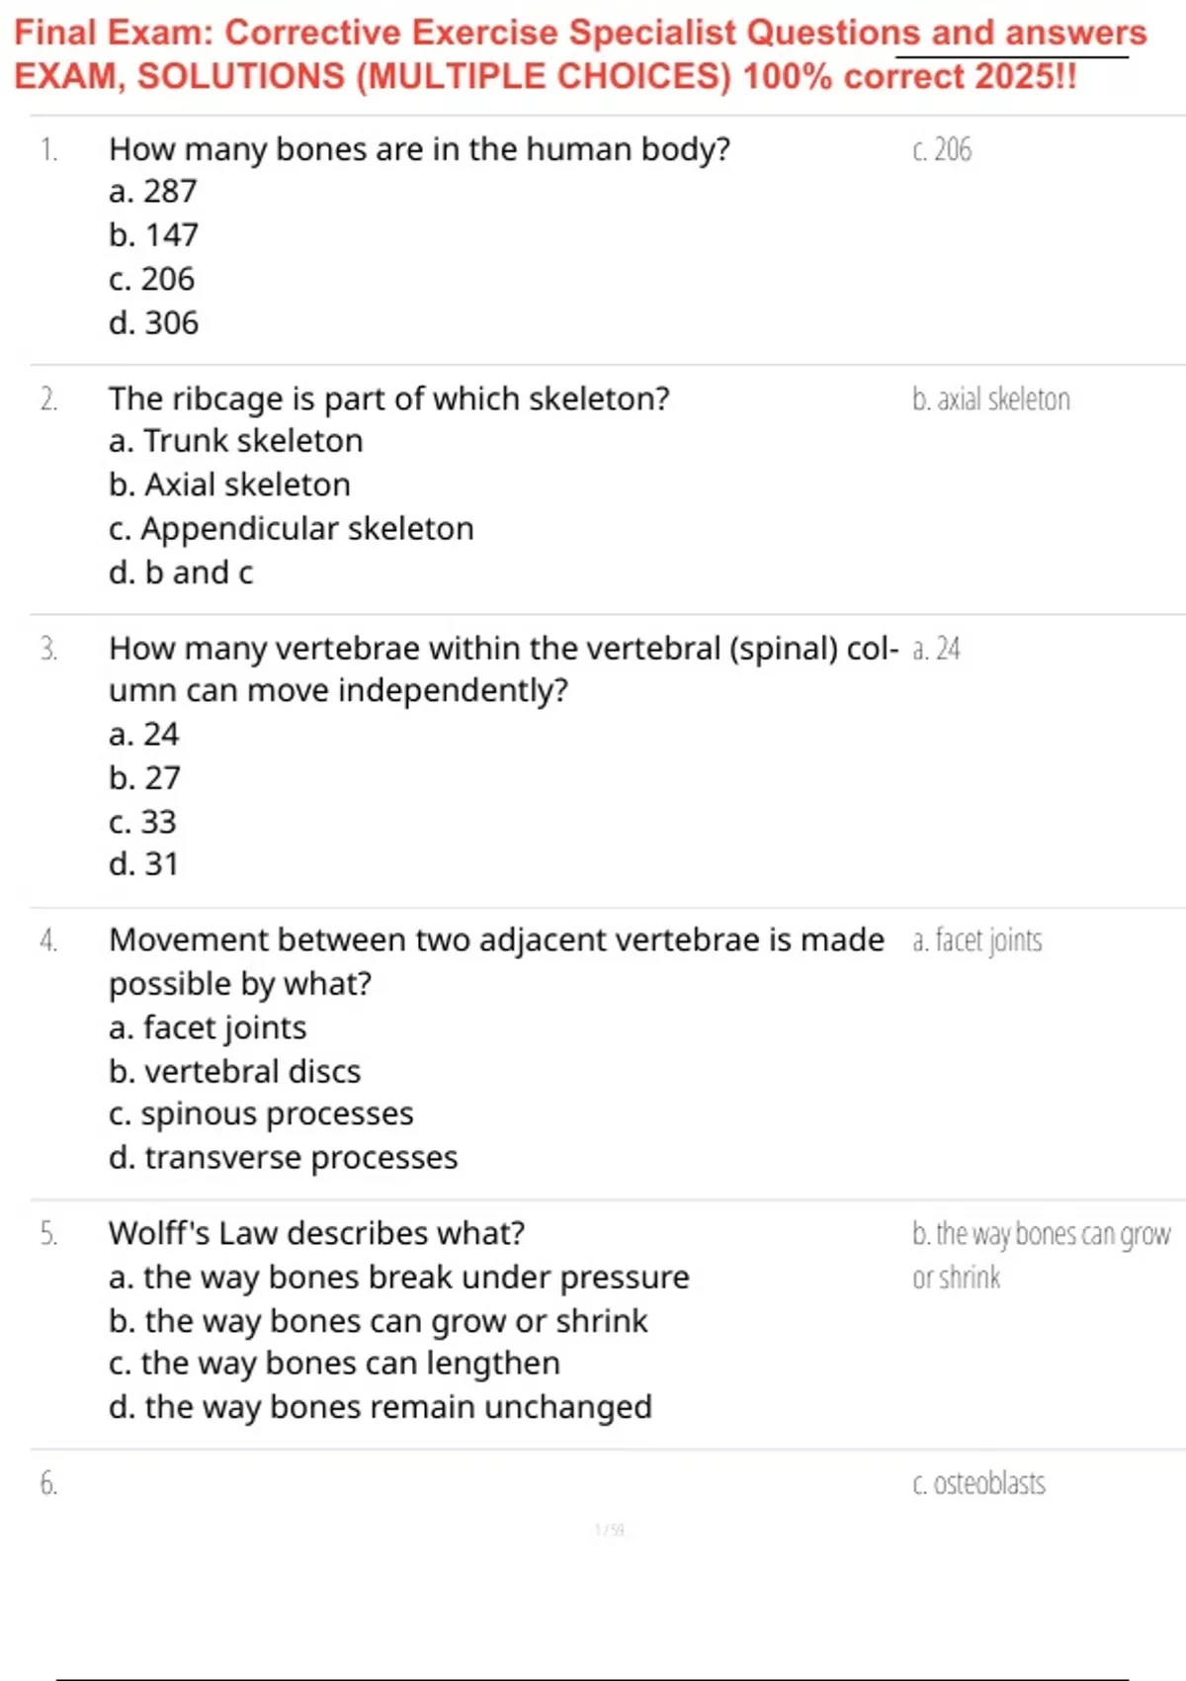
Task: Click the red exam title heading
Action: coord(579,54)
